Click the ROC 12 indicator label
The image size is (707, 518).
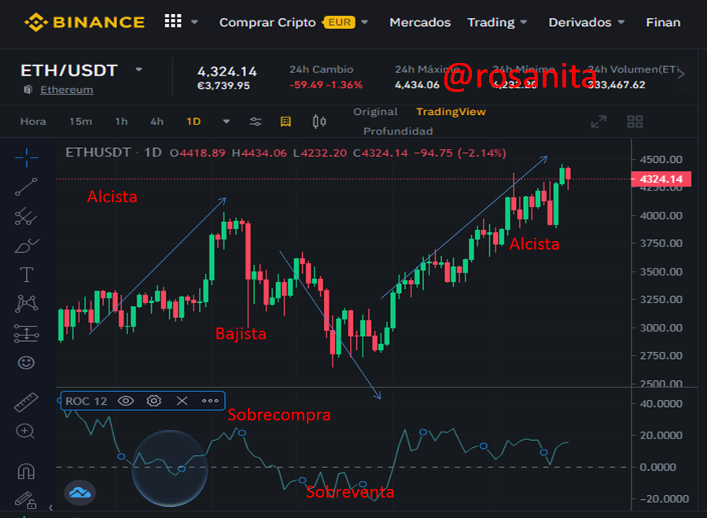pyautogui.click(x=87, y=401)
